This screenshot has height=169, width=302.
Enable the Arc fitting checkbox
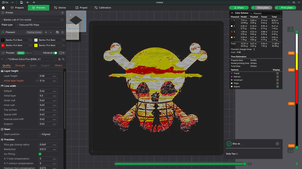(x=40, y=154)
